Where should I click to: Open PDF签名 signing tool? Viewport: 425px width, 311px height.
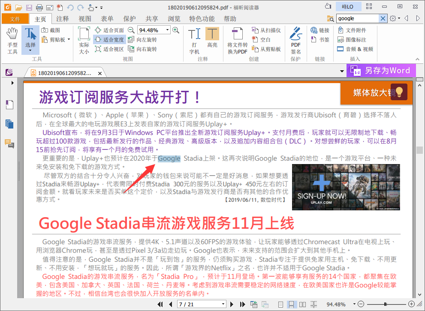tap(296, 41)
